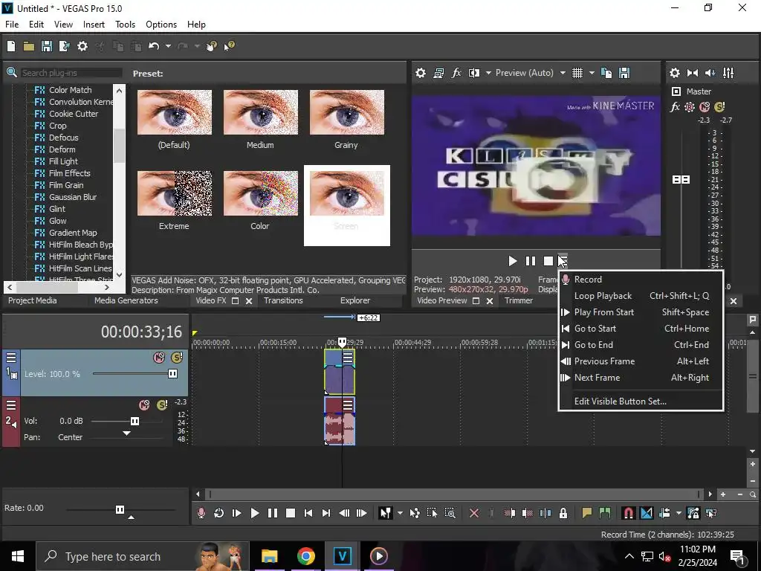Open audio properties gear in Master panel
761x571 pixels.
[x=675, y=73]
